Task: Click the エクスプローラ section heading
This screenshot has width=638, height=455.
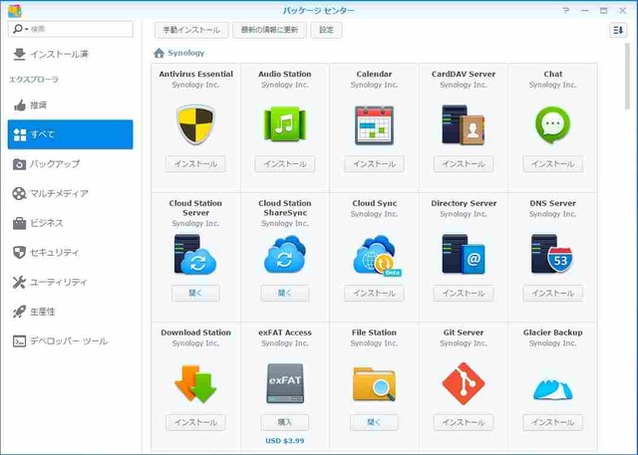Action: [34, 80]
